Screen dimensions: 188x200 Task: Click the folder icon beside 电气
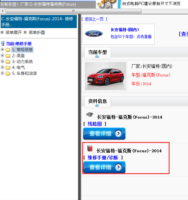tap(8, 67)
